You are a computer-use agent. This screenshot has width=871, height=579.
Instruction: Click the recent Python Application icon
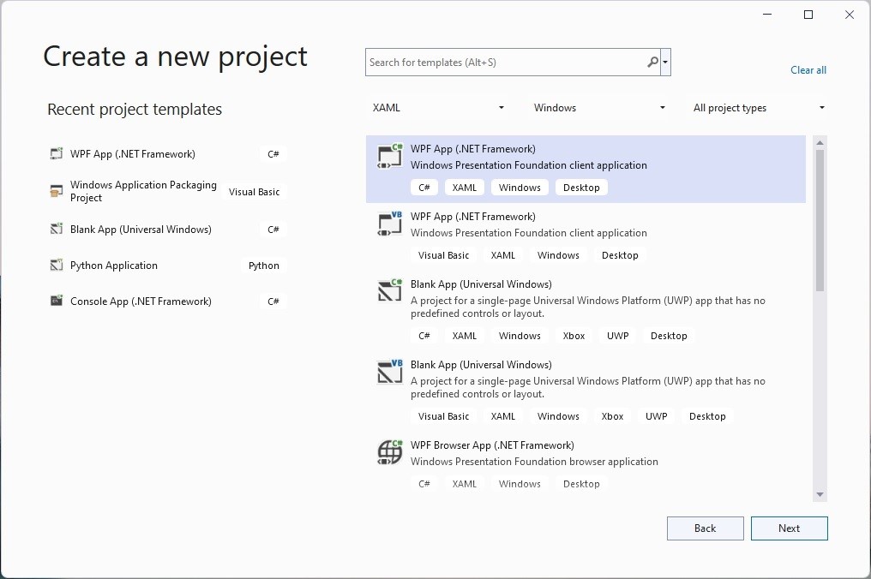pyautogui.click(x=57, y=266)
